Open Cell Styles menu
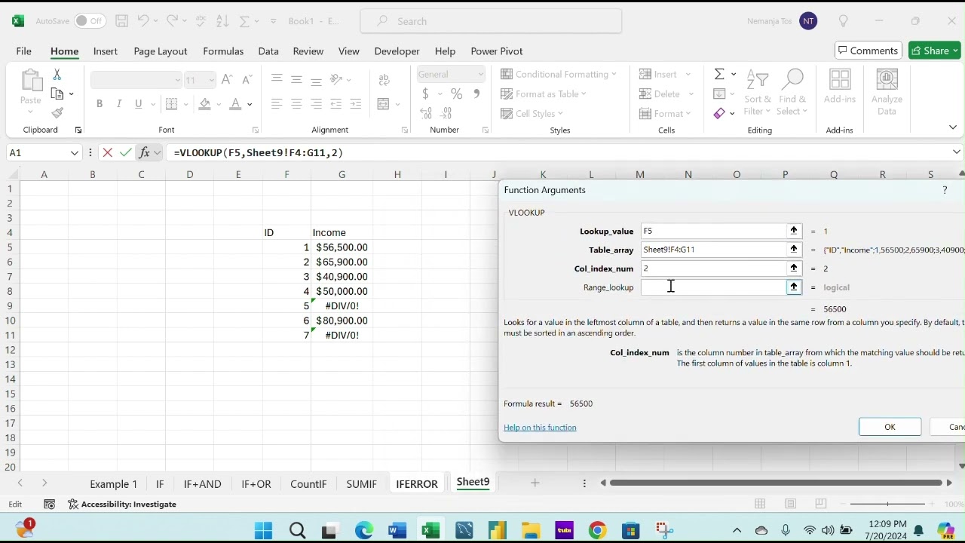Screen dimensions: 965x543 coord(532,113)
